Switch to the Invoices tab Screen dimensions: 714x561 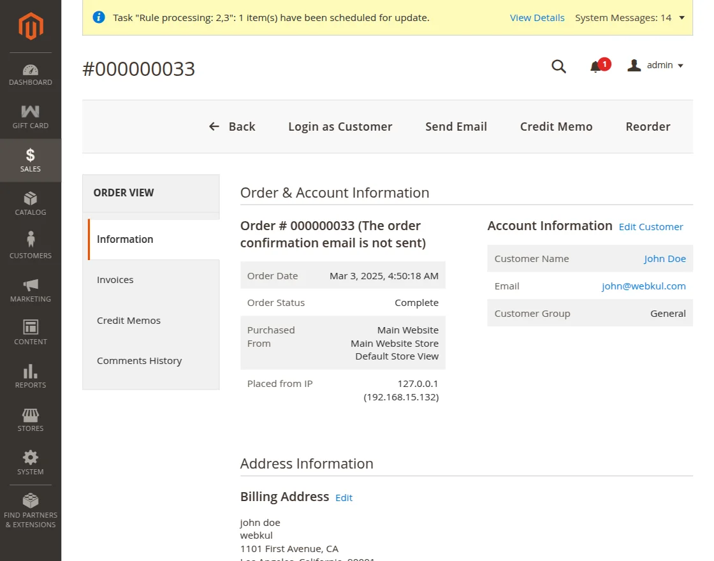pos(115,280)
